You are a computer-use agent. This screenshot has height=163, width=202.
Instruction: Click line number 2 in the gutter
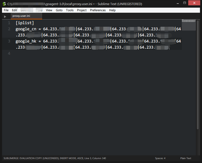(9, 29)
